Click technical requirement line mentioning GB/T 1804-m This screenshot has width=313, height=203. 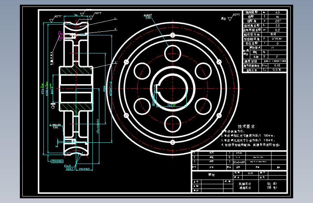pyautogui.click(x=248, y=136)
